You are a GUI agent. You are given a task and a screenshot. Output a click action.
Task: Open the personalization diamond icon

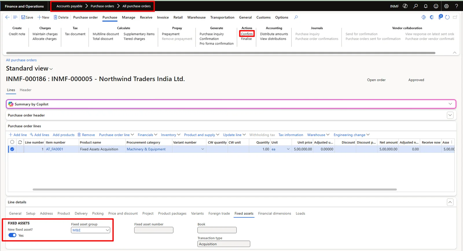point(424,17)
